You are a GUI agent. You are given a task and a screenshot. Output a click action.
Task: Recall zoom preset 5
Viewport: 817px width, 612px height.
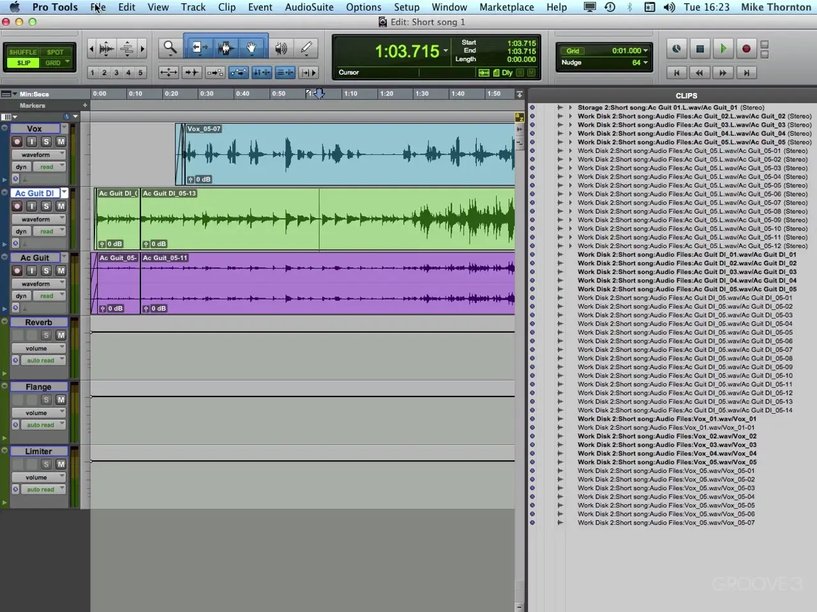point(140,73)
